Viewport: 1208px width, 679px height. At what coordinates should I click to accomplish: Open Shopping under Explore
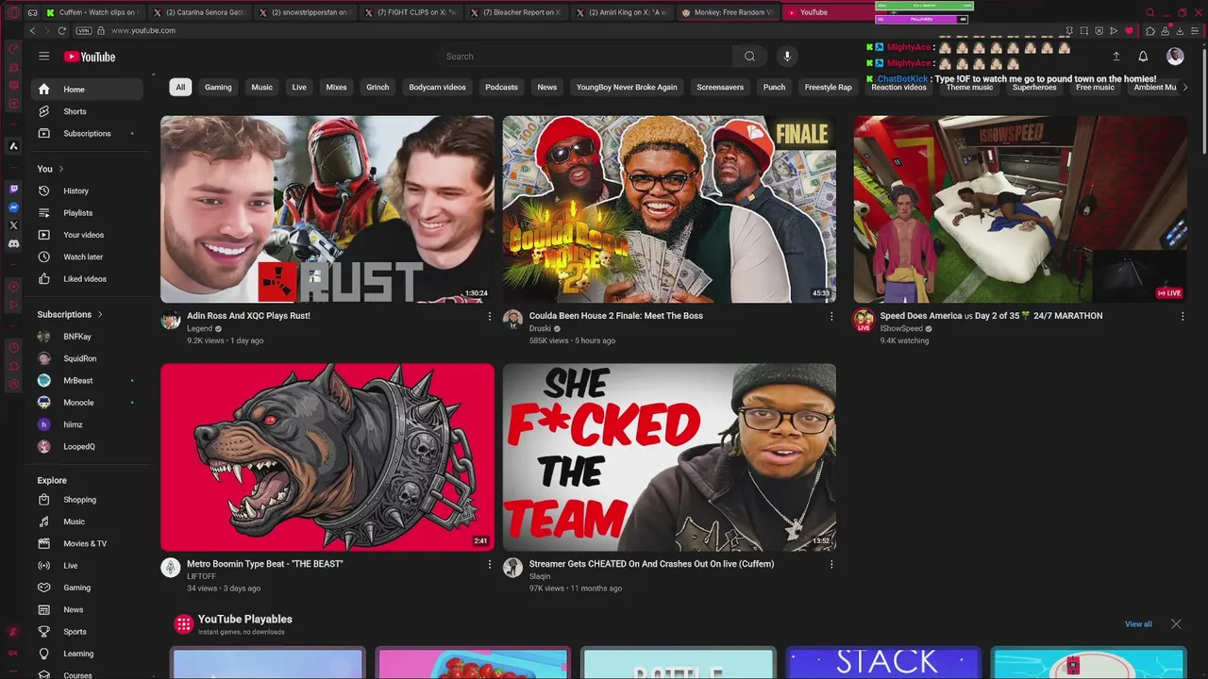pos(86,500)
